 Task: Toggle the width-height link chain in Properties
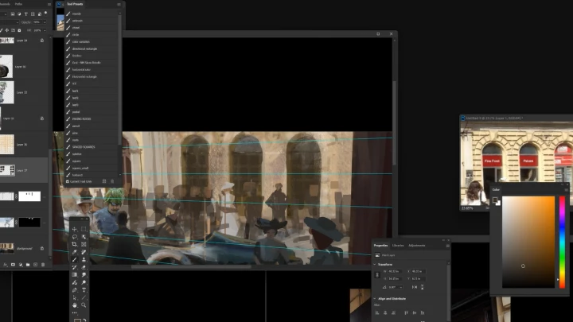[377, 275]
